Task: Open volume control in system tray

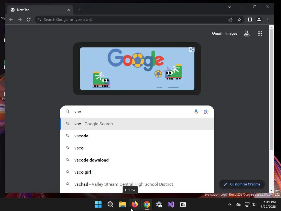Action: 254,204
